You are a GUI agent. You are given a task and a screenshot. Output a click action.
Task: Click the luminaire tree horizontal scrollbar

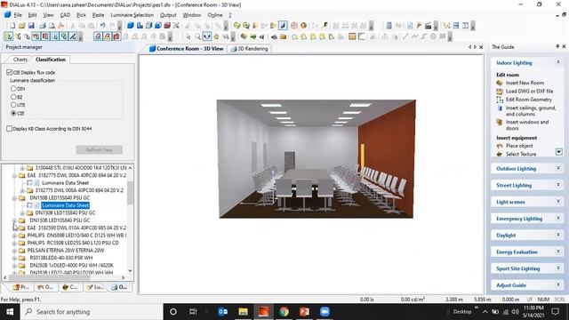pos(49,277)
